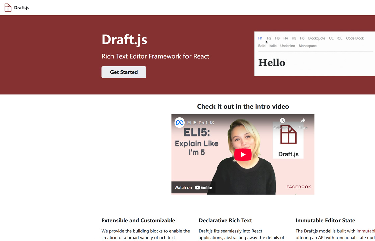This screenshot has height=241, width=375.
Task: Toggle UL unordered list style
Action: tap(331, 38)
